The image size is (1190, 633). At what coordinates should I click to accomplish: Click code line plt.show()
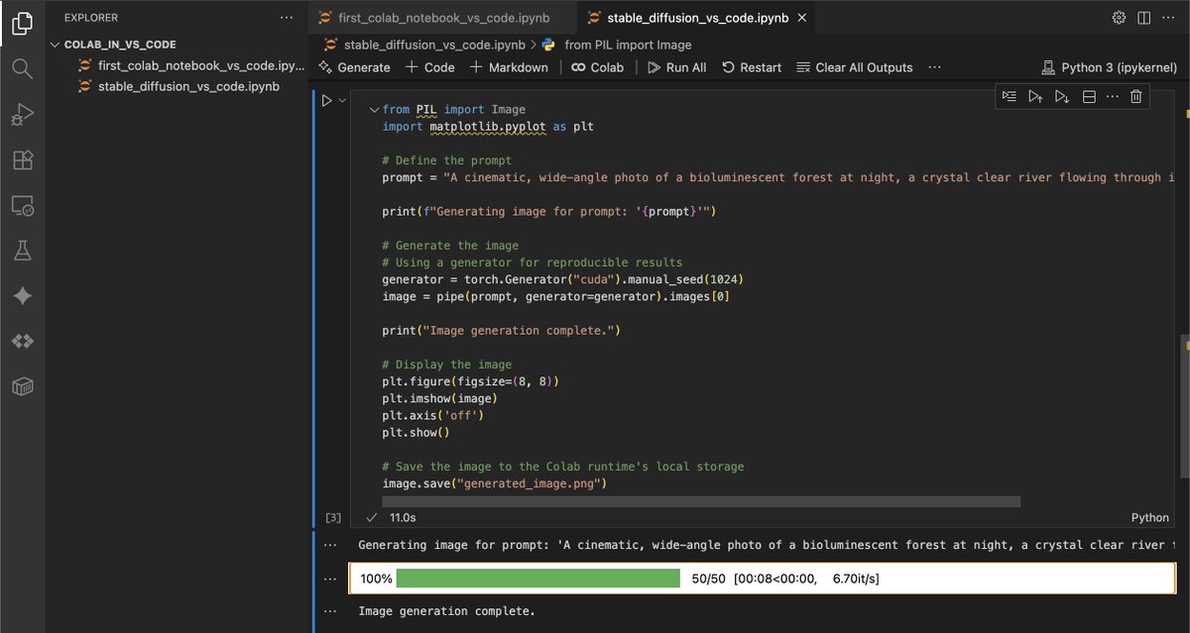pos(416,433)
